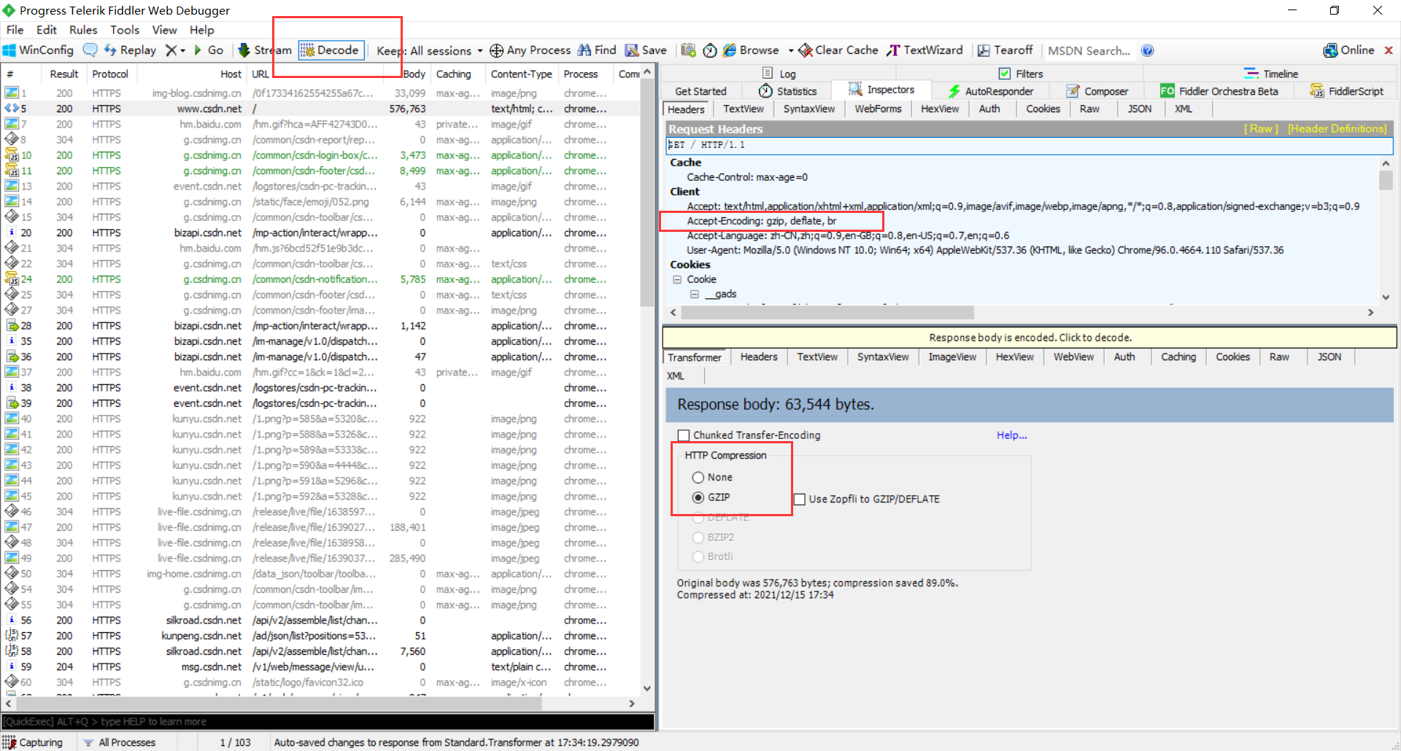Select session 5 www.csdn.net row

[x=321, y=109]
